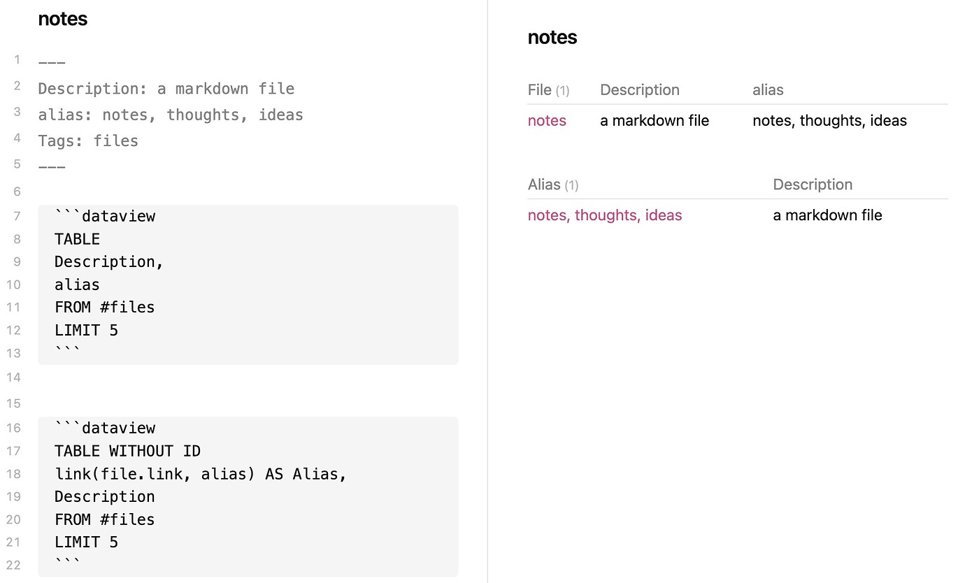Click the "Description" header of the second table
965x583 pixels.
(813, 184)
